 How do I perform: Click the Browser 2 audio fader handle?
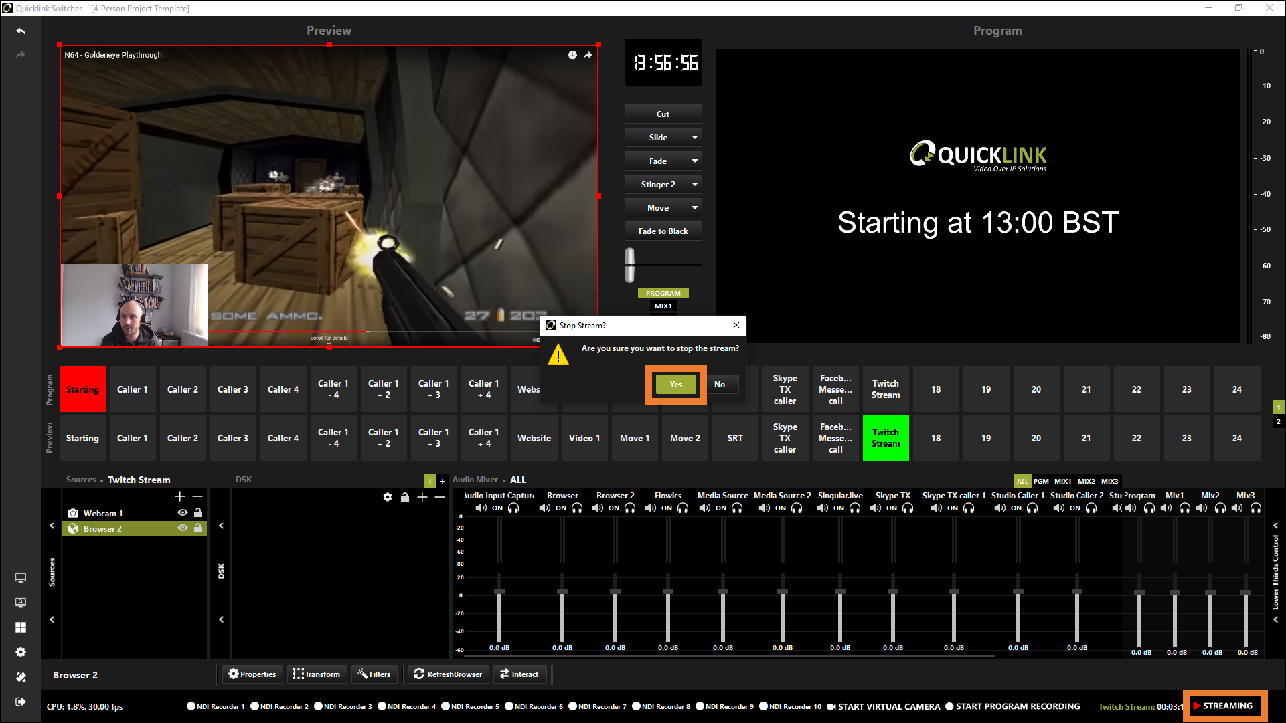point(615,591)
